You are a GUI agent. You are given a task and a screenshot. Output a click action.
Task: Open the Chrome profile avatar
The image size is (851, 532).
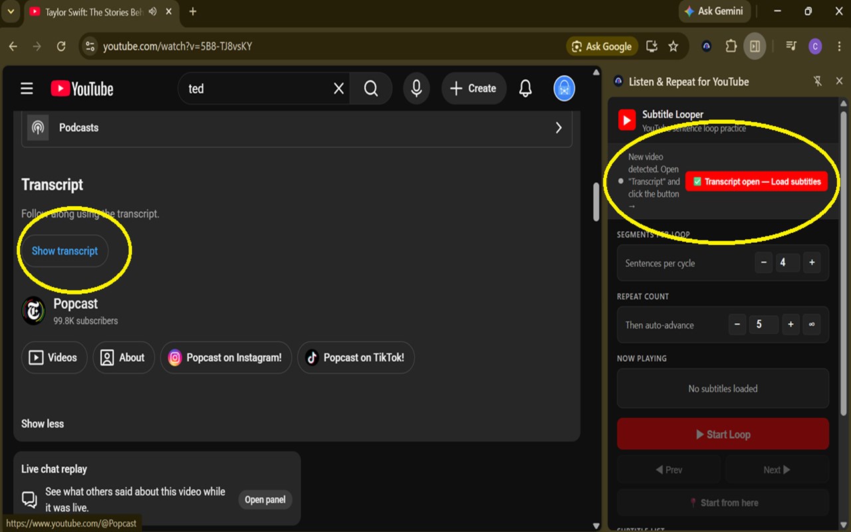(x=815, y=47)
